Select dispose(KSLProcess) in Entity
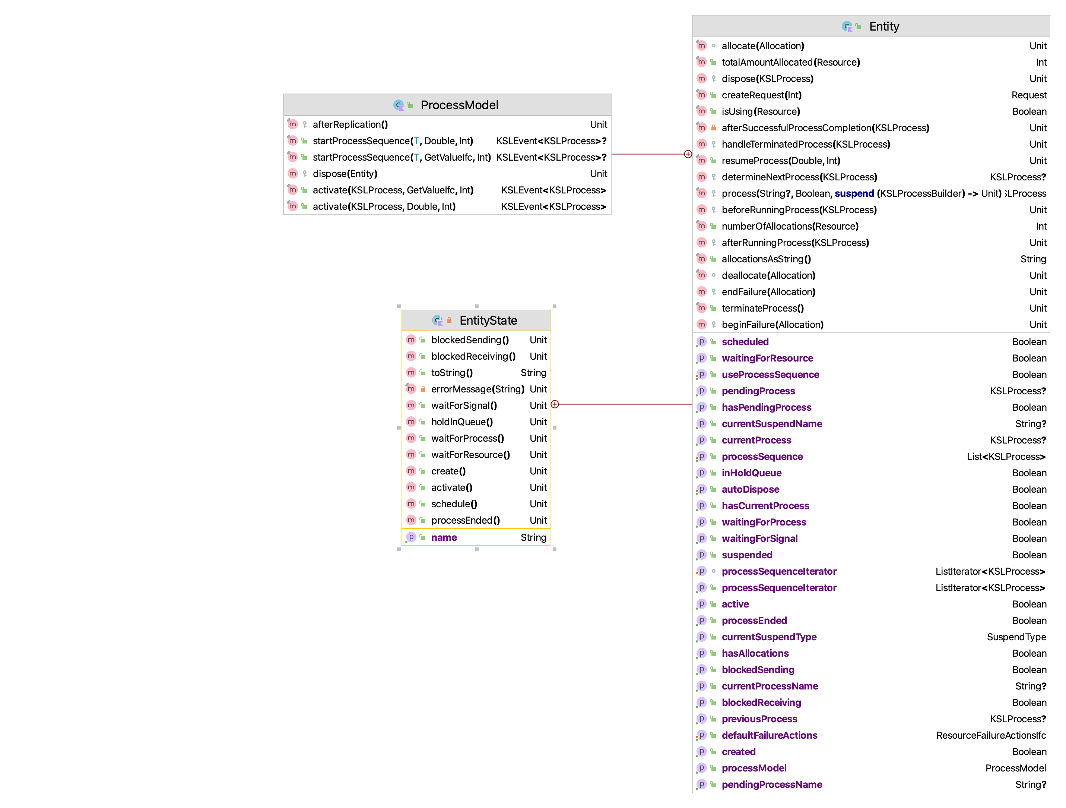The image size is (1066, 808). [871, 79]
